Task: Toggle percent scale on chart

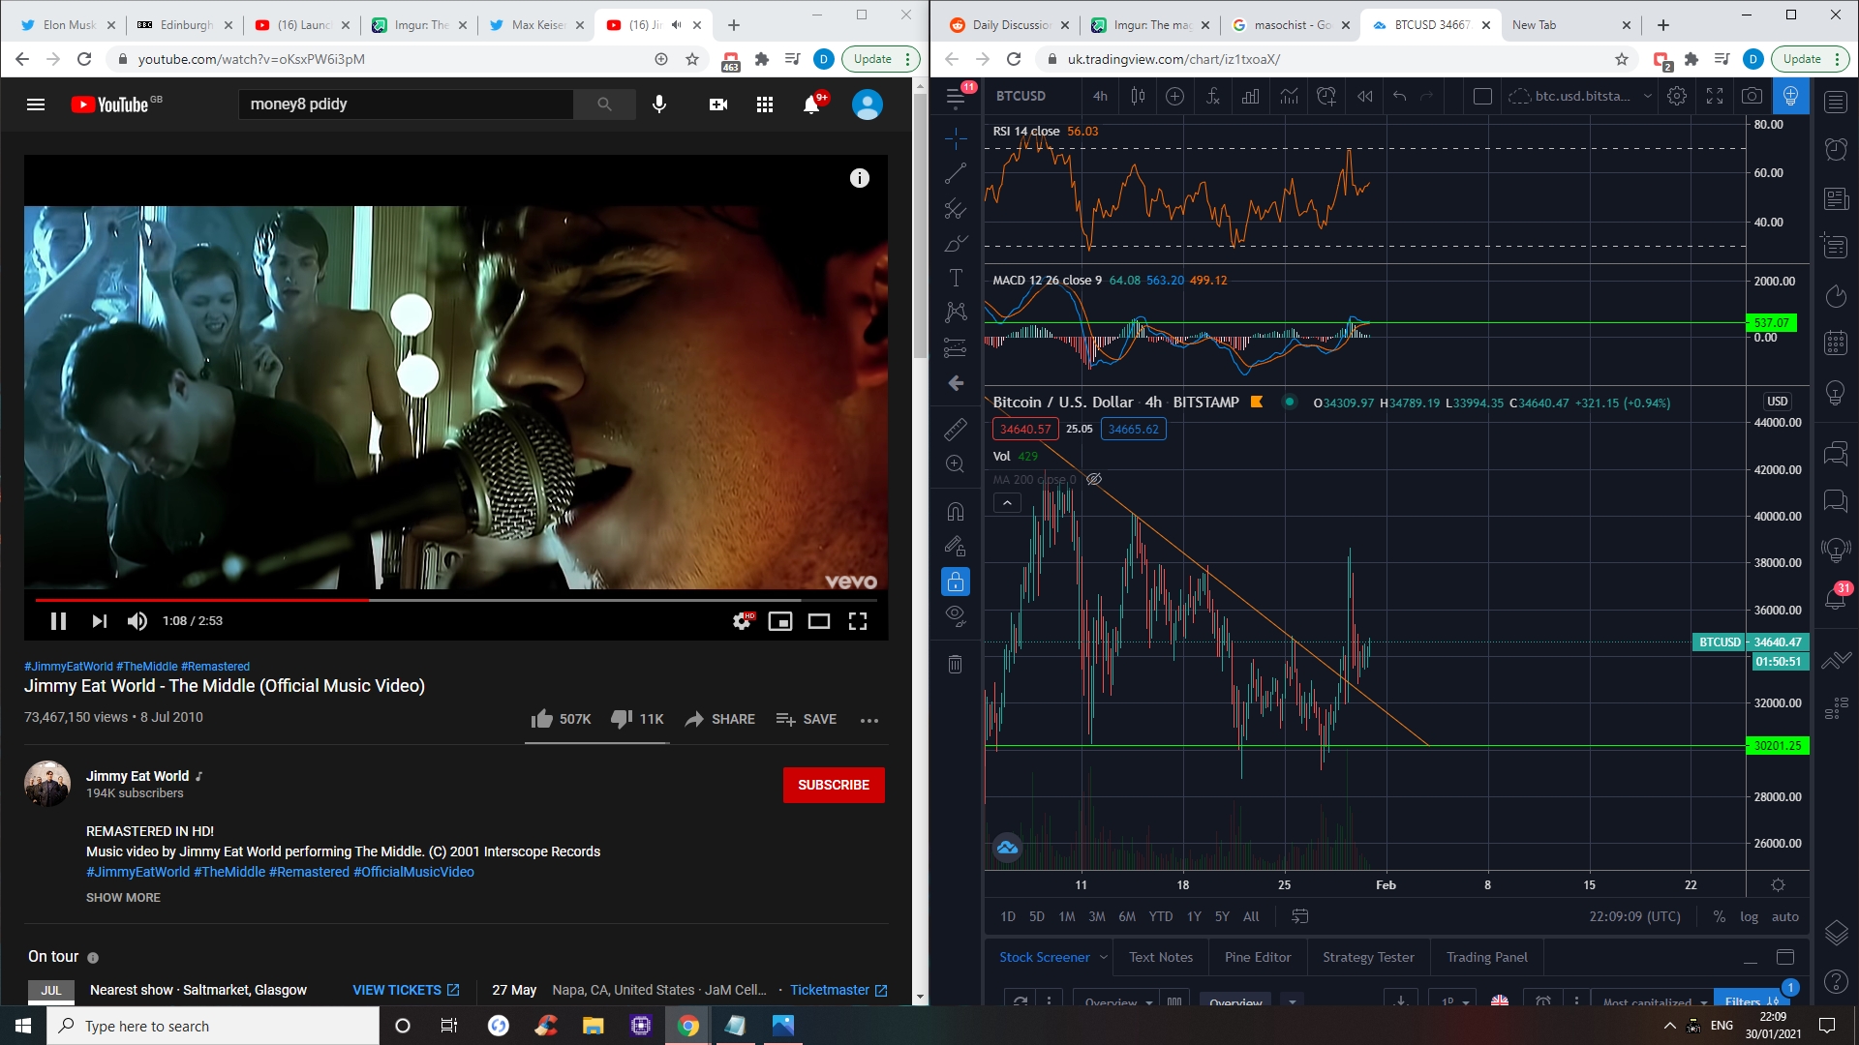Action: pos(1720,916)
